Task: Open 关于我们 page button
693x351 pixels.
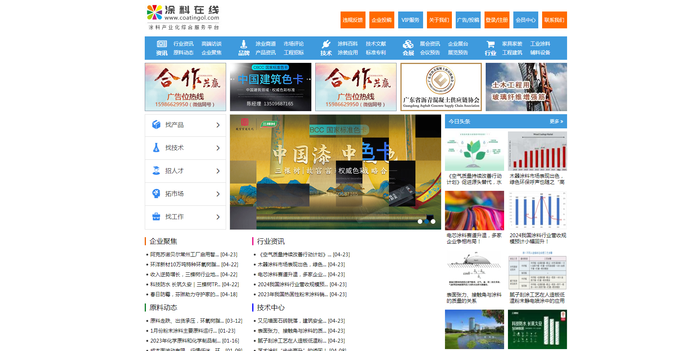Action: click(439, 20)
